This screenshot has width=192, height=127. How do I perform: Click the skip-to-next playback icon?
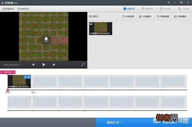[54, 65]
